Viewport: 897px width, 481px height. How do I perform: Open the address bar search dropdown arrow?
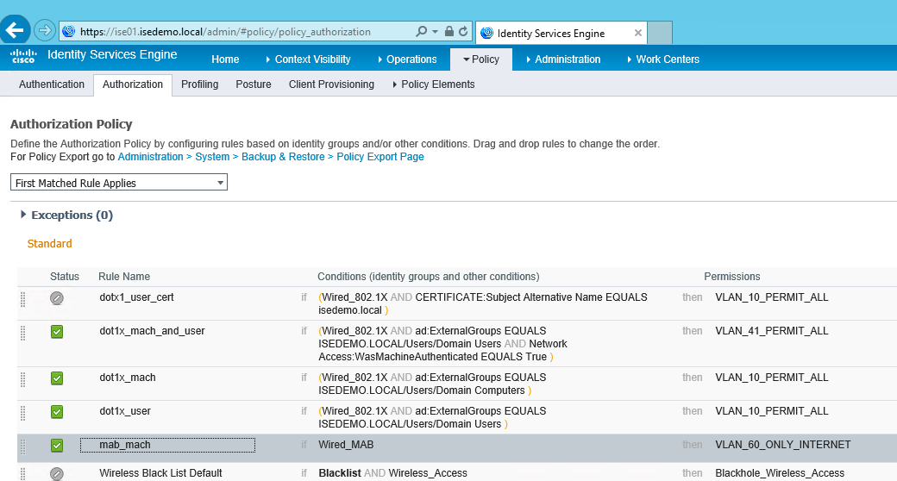(x=435, y=31)
